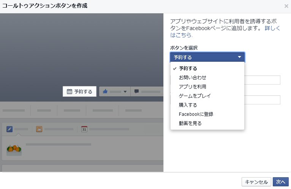Select Facebookに登録 option

coord(207,114)
